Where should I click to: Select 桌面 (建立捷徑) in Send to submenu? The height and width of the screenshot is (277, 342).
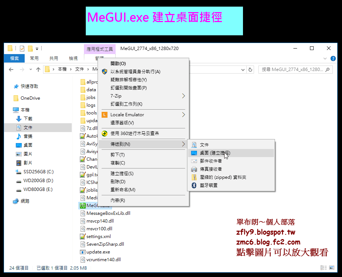(231, 153)
